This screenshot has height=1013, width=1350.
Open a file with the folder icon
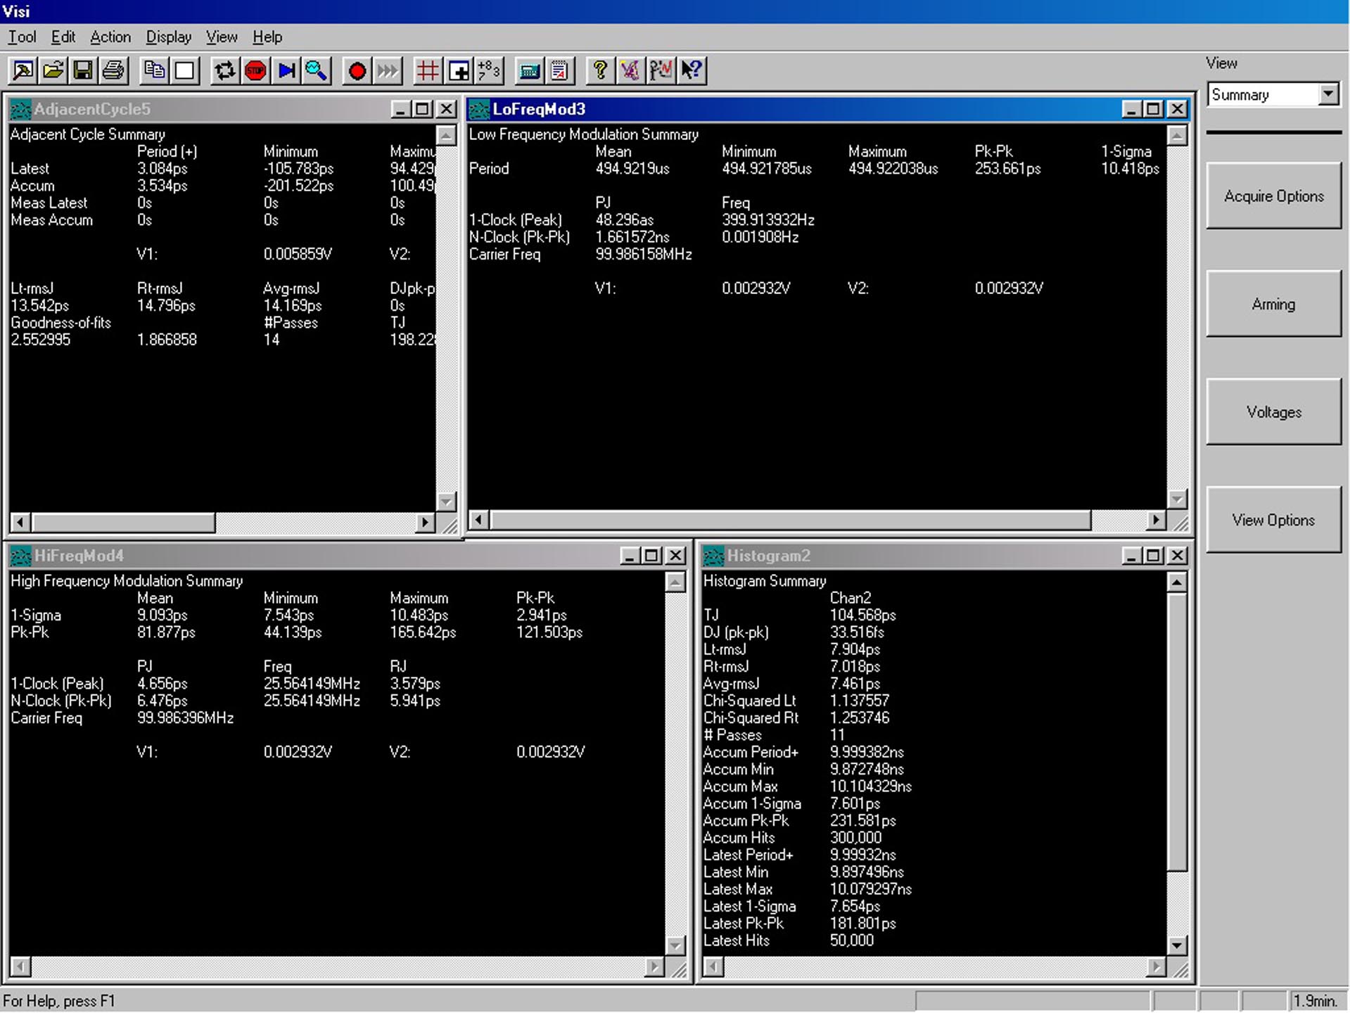click(53, 70)
